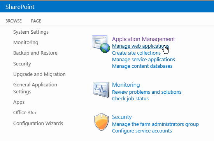Open the Application Management heading link

(144, 39)
